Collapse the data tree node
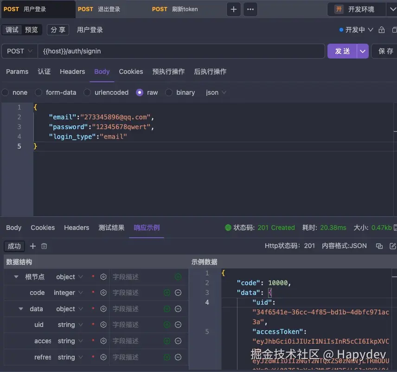This screenshot has width=397, height=372. 21,309
